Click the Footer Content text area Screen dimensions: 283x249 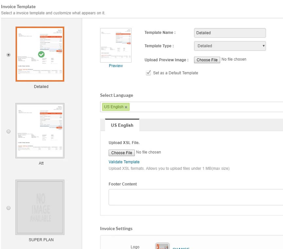(196, 197)
